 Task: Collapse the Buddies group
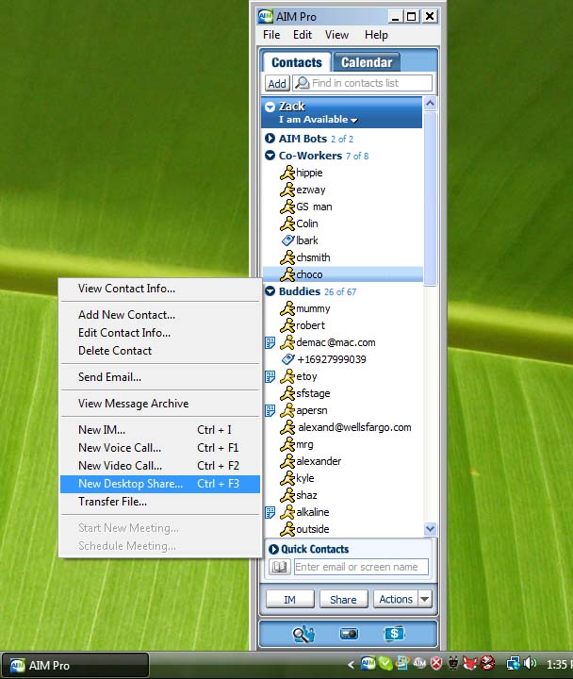[x=270, y=291]
